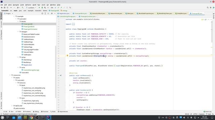Open the application launcher in the taskbar
Screen dimensions: 215x120
pos(2,118)
